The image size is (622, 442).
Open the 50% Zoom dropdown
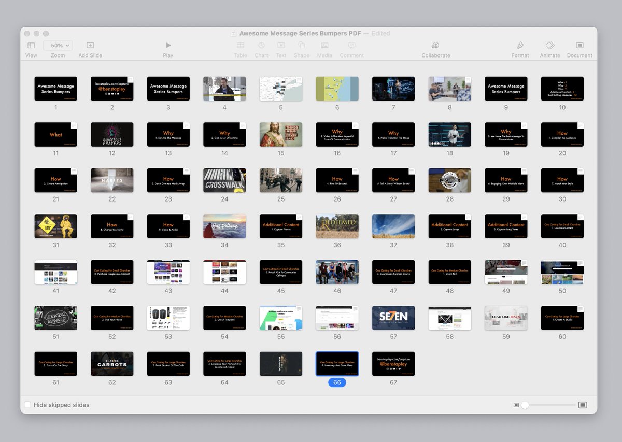(x=58, y=46)
